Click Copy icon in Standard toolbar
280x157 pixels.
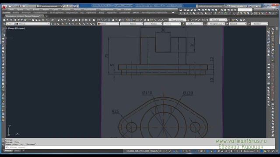pyautogui.click(x=33, y=20)
